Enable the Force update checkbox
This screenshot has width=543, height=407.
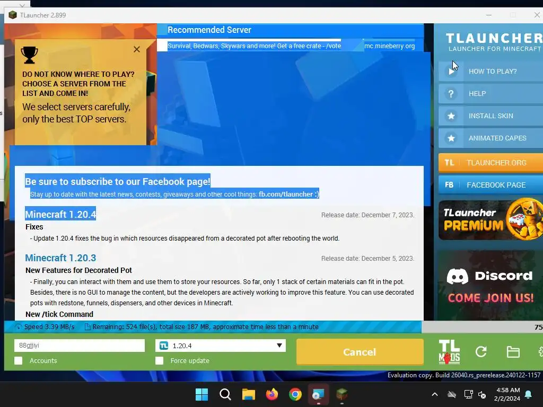(159, 360)
